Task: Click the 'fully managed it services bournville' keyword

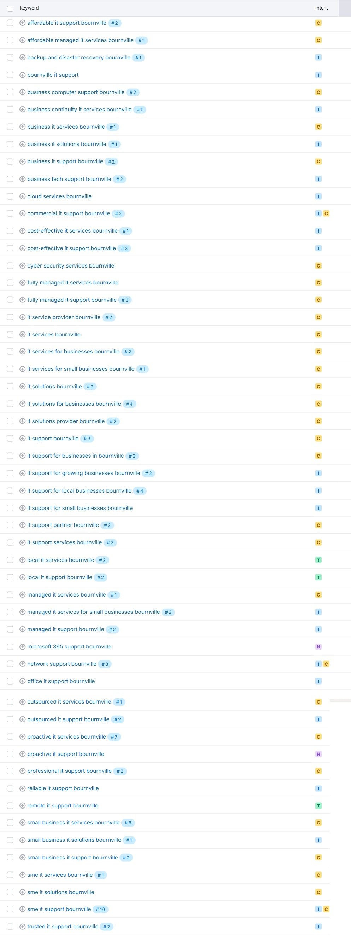Action: click(72, 282)
